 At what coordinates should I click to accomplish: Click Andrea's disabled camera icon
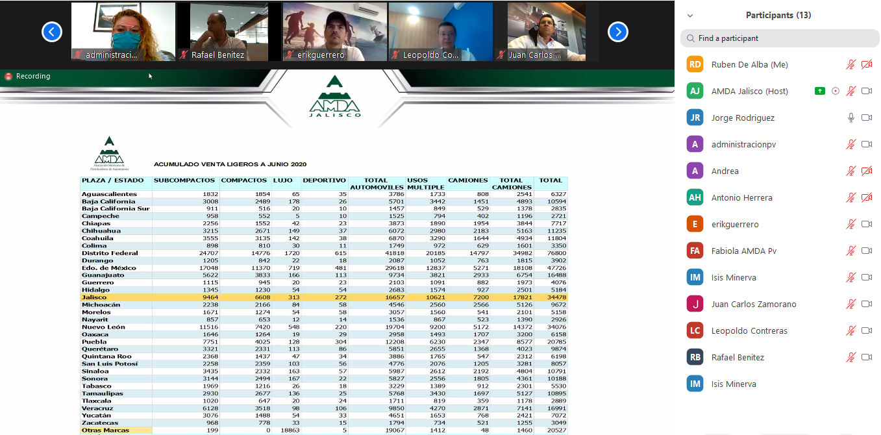[x=866, y=171]
